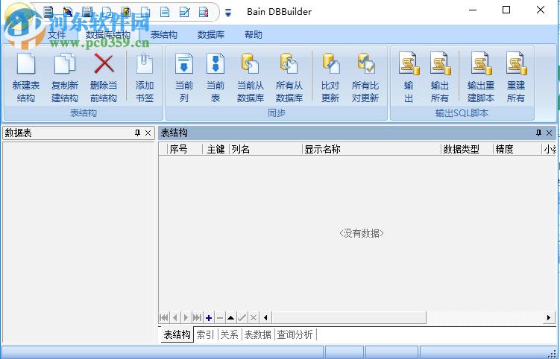The image size is (560, 359).
Task: Click the floppy disk save icon
Action: click(87, 12)
